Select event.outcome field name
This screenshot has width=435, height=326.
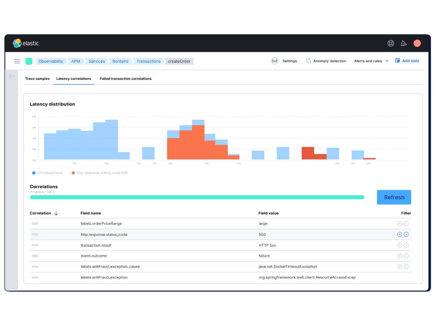tap(94, 256)
